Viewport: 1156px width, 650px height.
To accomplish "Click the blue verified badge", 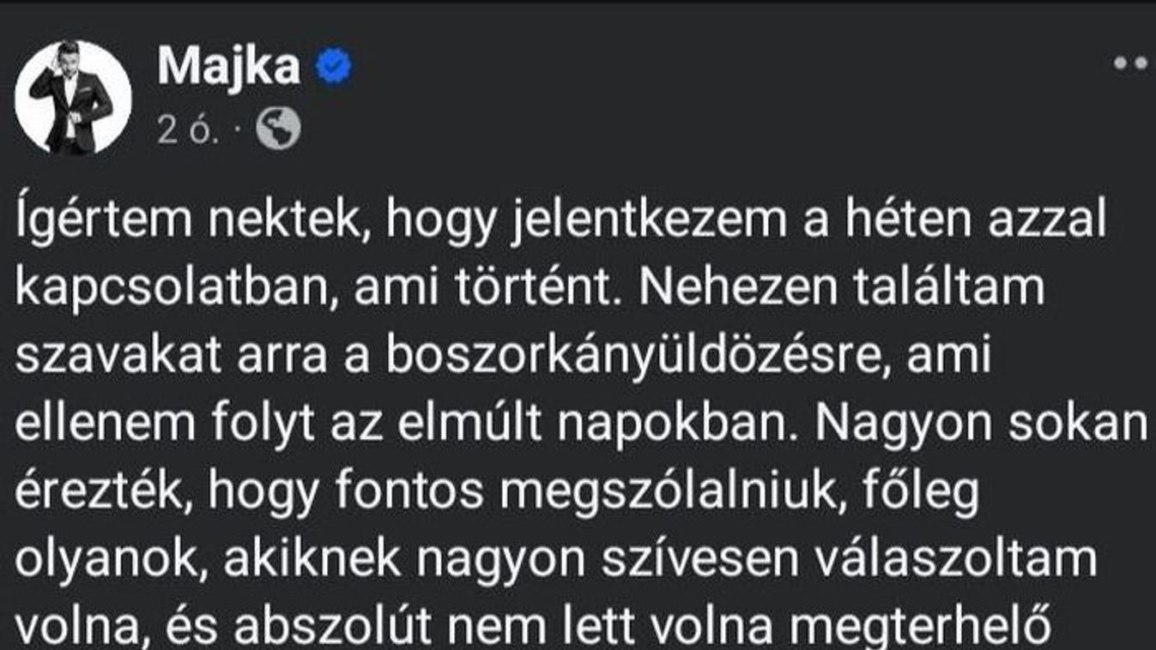I will [334, 68].
